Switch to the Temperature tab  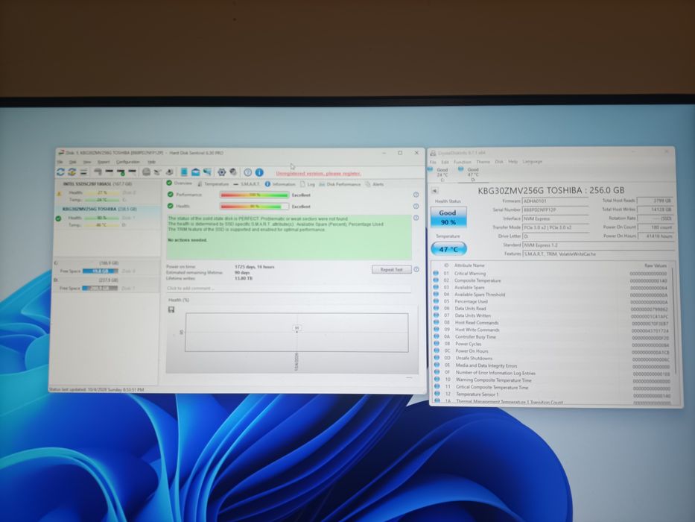pos(213,183)
